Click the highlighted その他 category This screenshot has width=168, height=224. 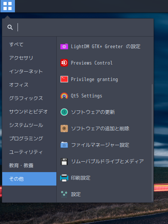tap(29, 179)
